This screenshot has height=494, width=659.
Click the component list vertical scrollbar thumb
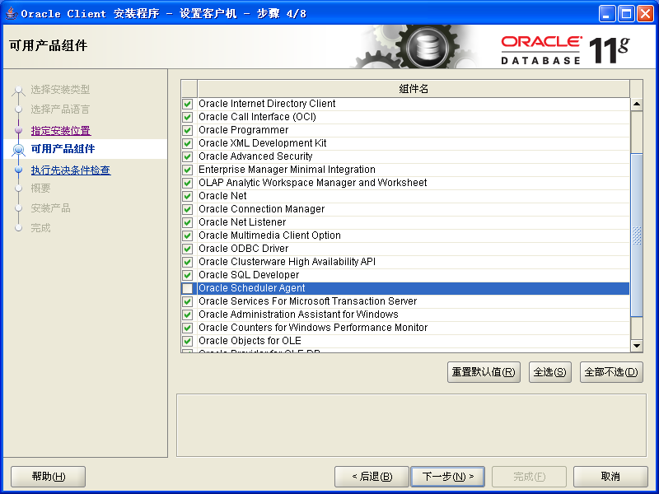click(637, 235)
